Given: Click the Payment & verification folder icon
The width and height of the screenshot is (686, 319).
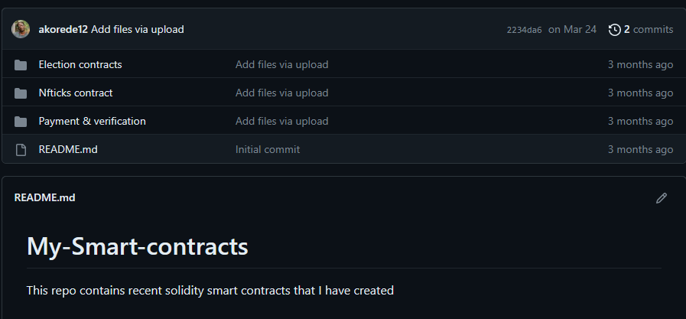Looking at the screenshot, I should coord(21,122).
